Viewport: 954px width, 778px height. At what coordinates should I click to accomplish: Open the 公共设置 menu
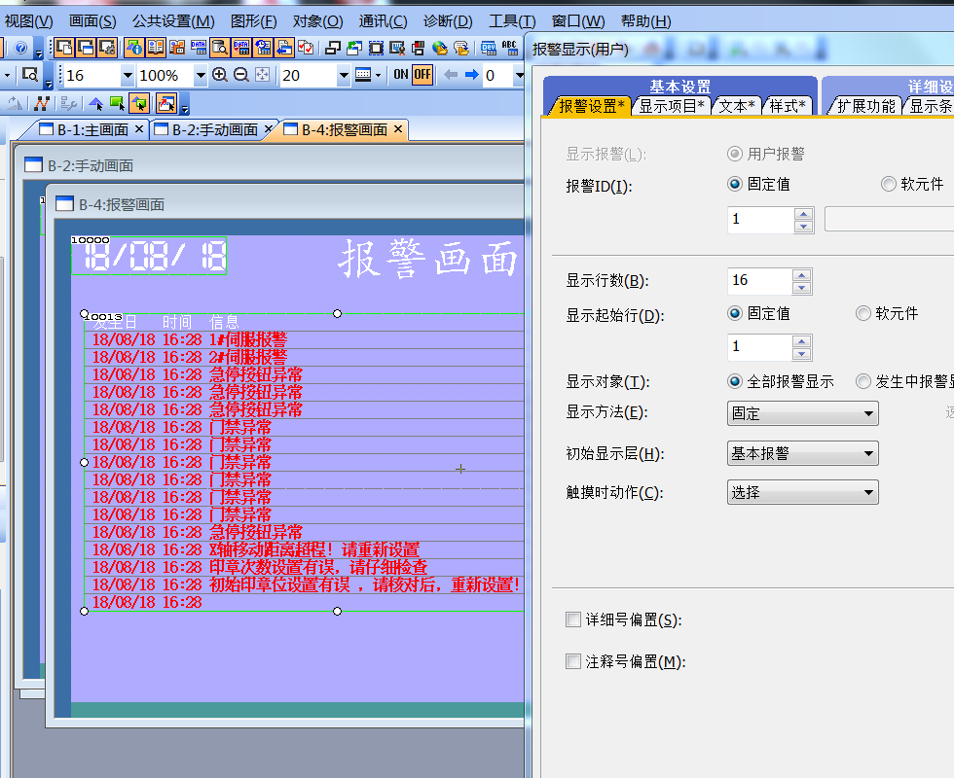point(173,20)
